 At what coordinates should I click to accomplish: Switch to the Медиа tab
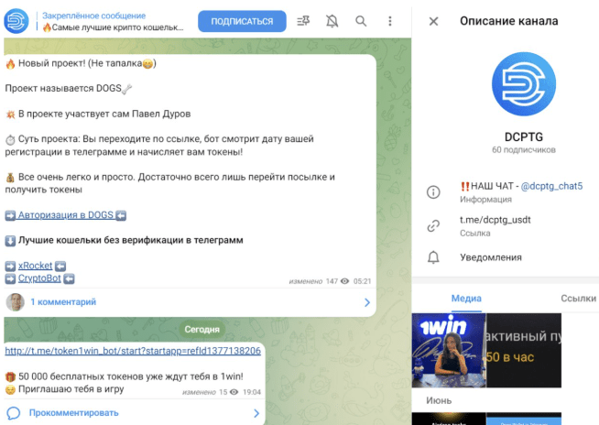point(465,298)
